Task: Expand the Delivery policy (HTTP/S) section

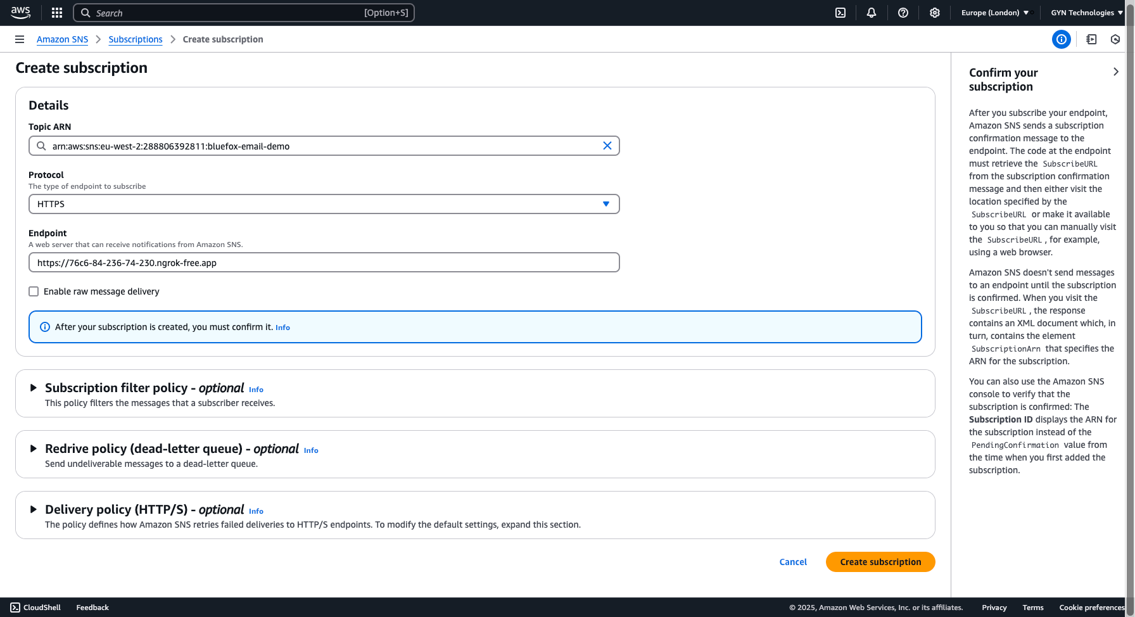Action: [x=34, y=509]
